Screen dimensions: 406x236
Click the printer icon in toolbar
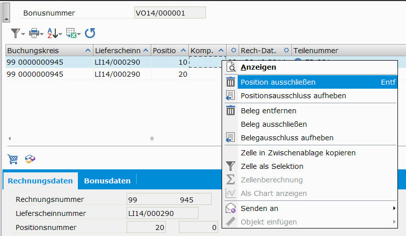[35, 34]
